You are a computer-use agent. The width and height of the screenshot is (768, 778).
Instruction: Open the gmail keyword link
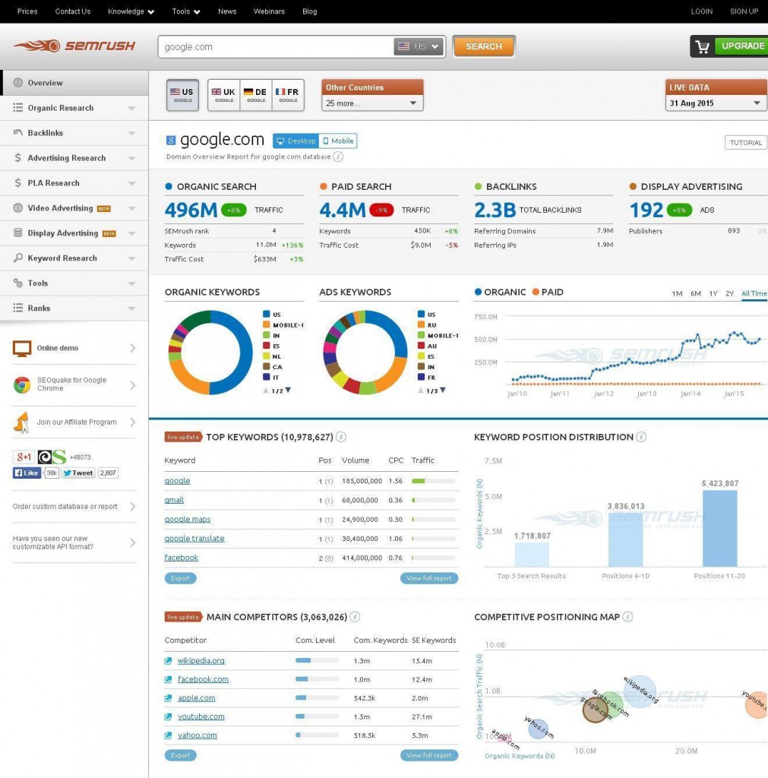[x=174, y=500]
